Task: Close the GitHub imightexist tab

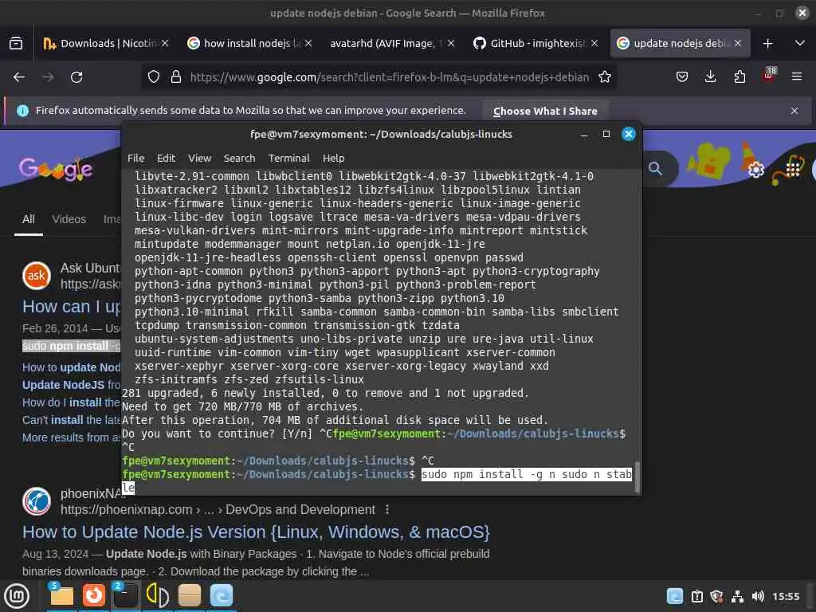Action: 594,43
